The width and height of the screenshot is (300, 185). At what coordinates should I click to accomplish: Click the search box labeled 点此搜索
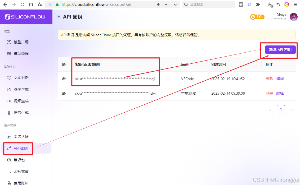pos(209,4)
